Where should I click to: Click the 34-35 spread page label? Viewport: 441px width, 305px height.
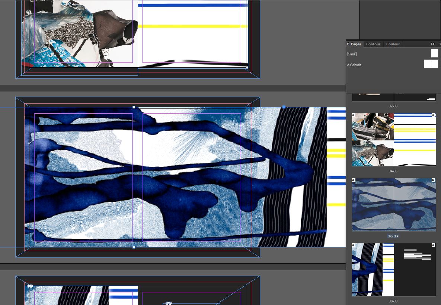tap(393, 171)
